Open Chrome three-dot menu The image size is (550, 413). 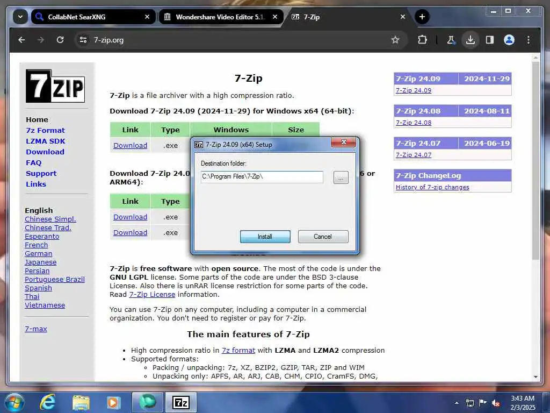click(x=529, y=40)
